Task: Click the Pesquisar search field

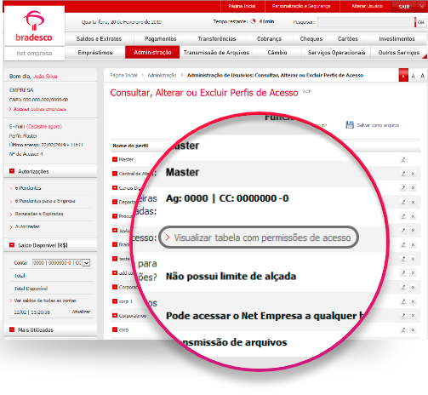Action: [x=366, y=22]
